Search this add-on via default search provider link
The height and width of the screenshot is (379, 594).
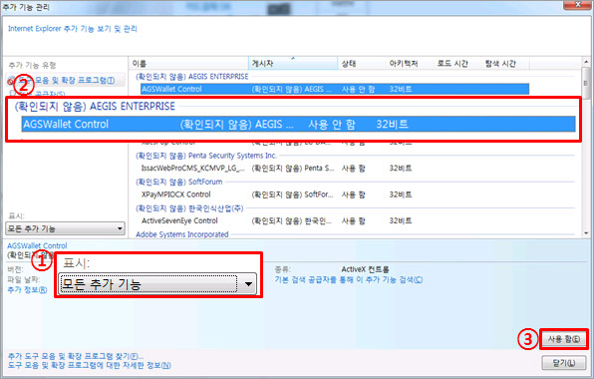click(349, 279)
